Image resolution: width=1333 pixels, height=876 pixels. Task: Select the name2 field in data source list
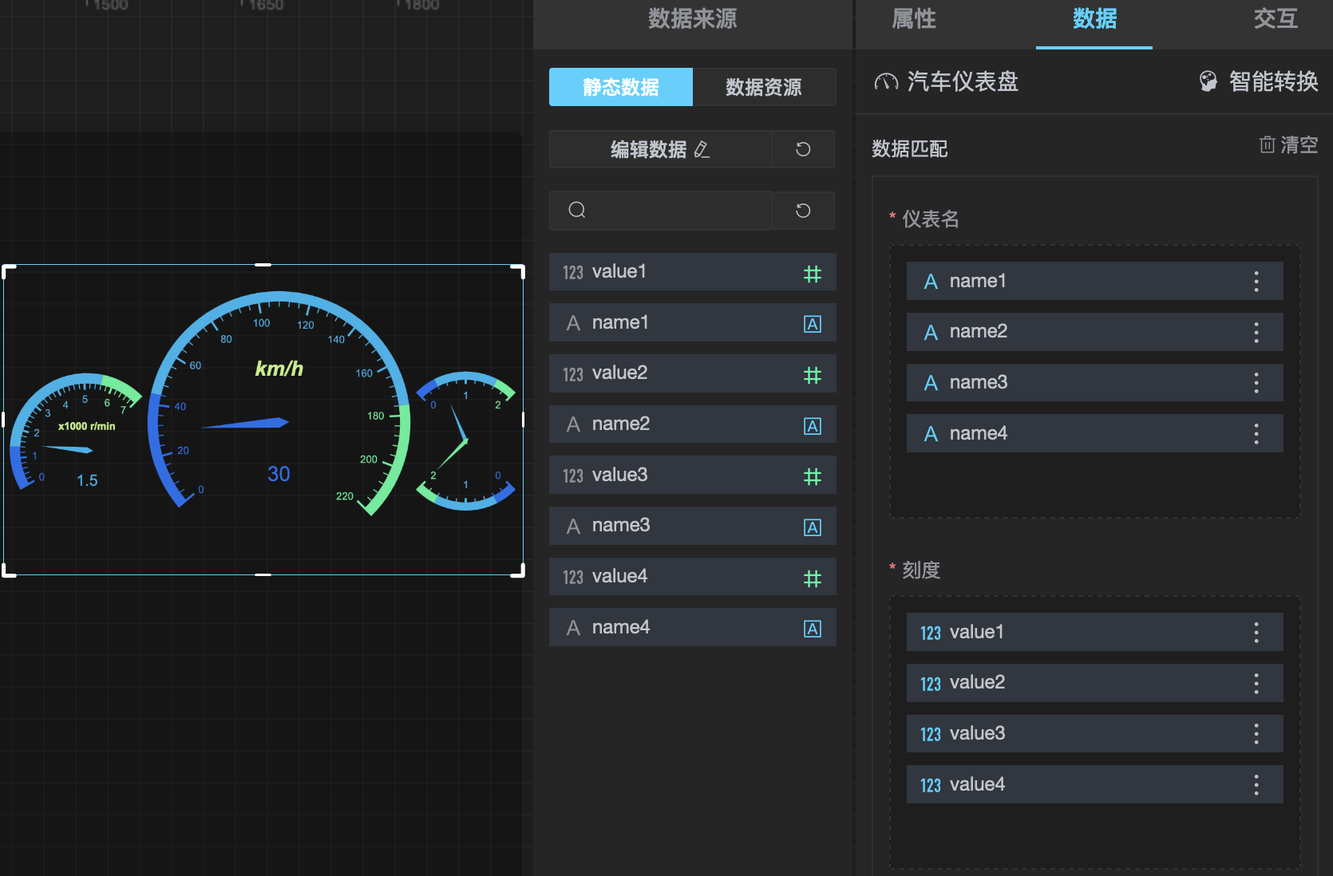coord(693,424)
